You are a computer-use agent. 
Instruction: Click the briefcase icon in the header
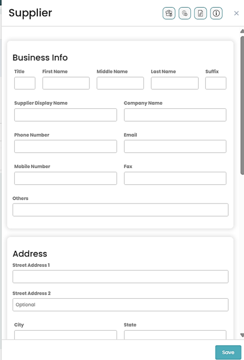169,13
